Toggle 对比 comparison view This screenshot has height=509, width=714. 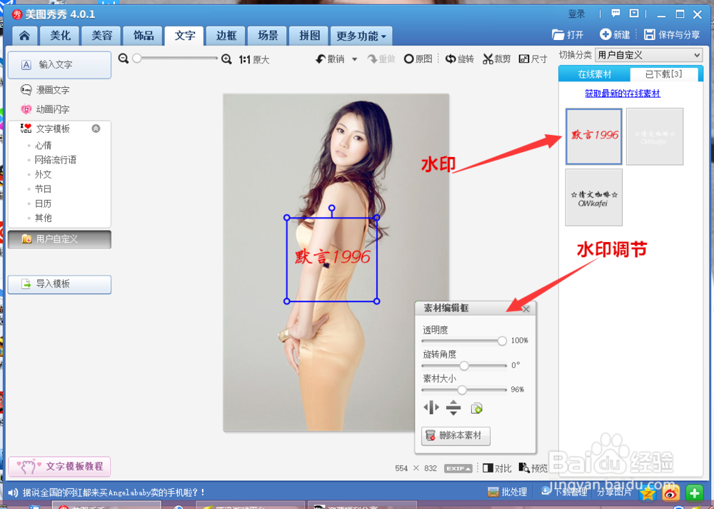click(x=497, y=468)
